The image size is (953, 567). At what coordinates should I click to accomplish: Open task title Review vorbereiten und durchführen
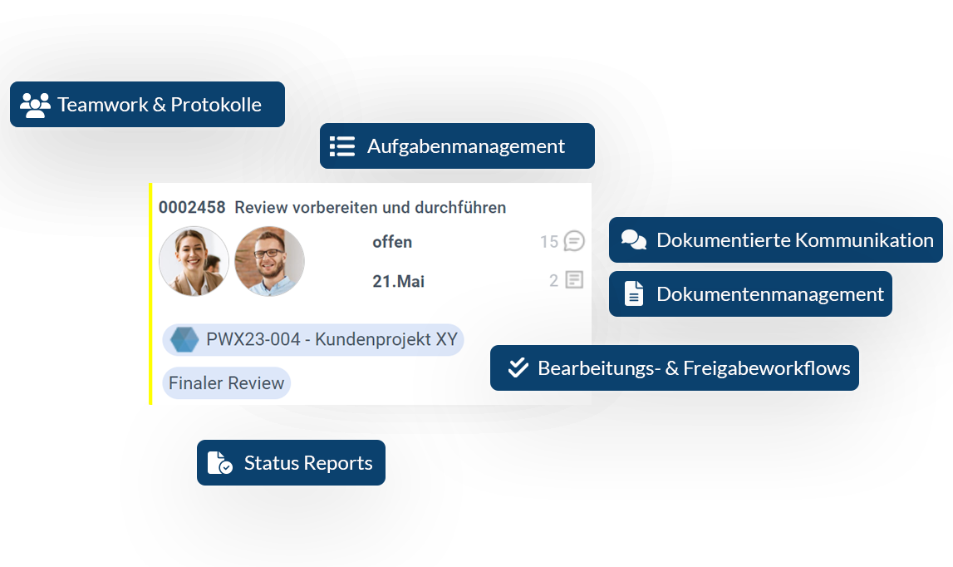[x=370, y=207]
